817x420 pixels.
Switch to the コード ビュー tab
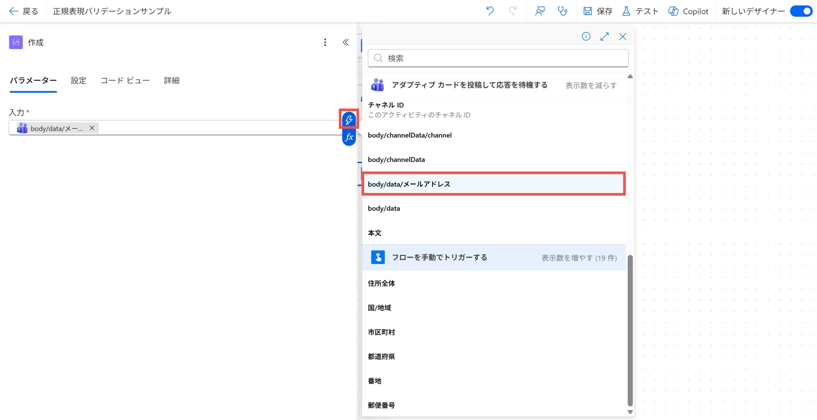125,80
